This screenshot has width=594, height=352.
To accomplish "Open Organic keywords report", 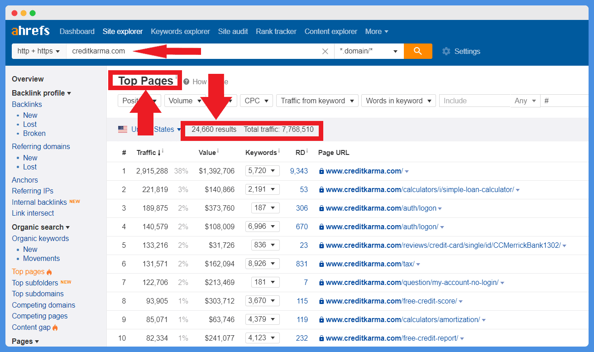I will click(40, 238).
